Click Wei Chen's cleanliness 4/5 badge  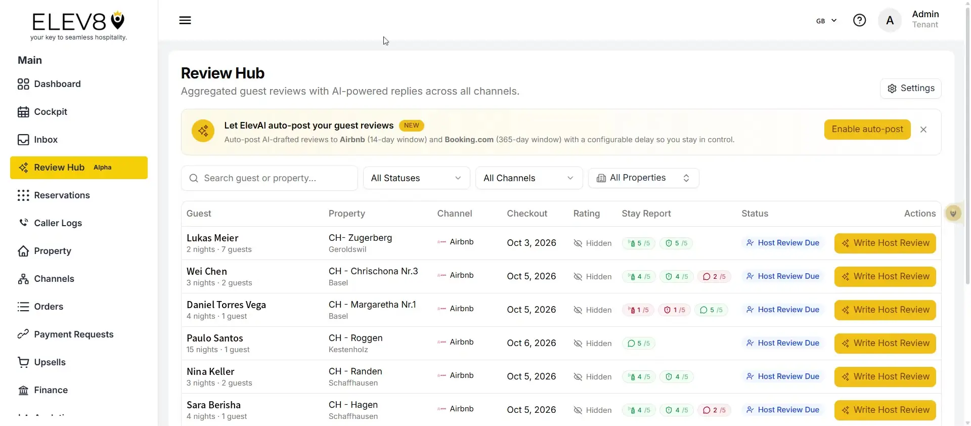click(x=639, y=277)
